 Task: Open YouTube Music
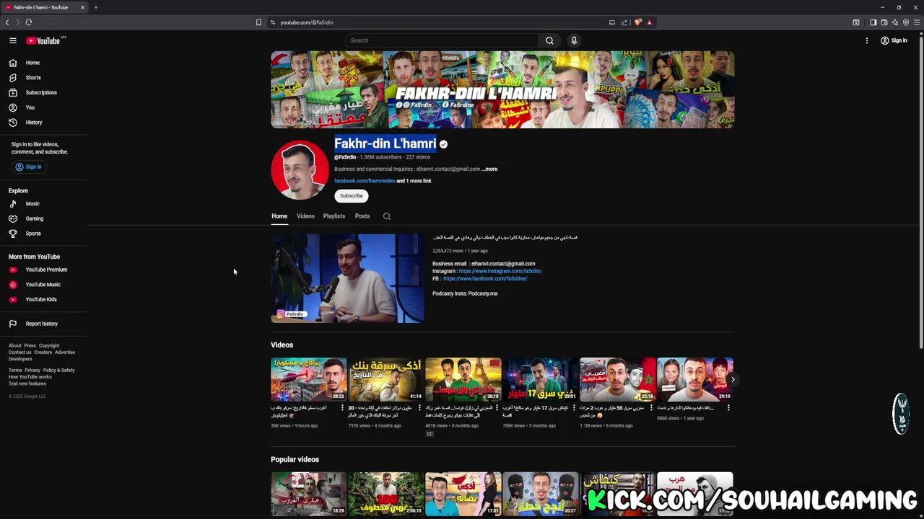coord(43,285)
